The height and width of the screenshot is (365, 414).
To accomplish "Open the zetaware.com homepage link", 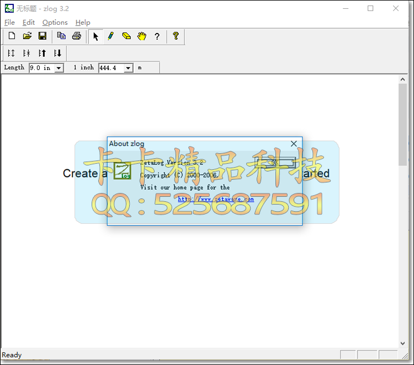I will [216, 199].
